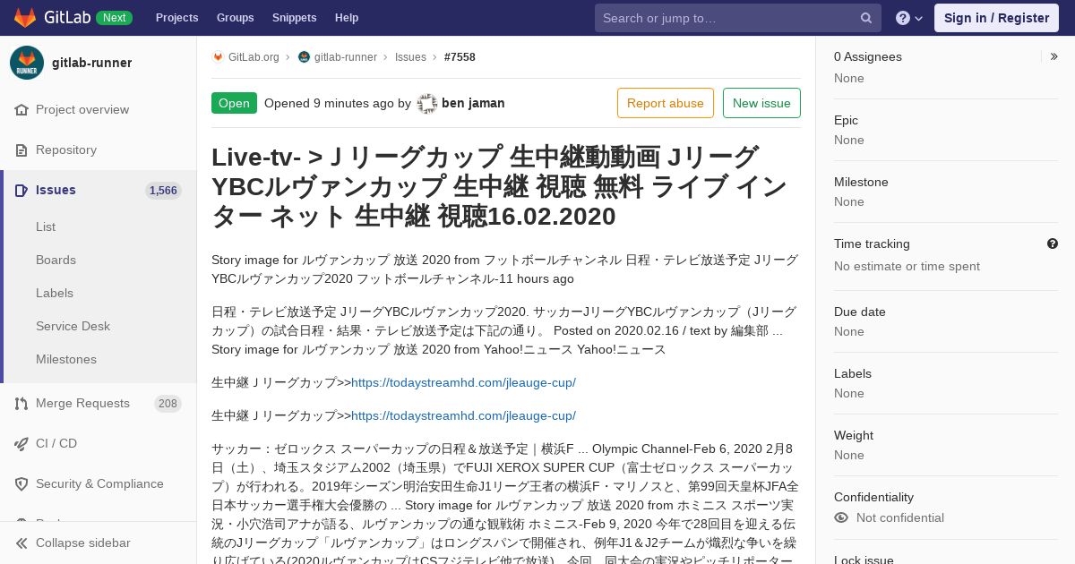Click the Security & Compliance shield icon
This screenshot has width=1075, height=564.
[x=21, y=483]
